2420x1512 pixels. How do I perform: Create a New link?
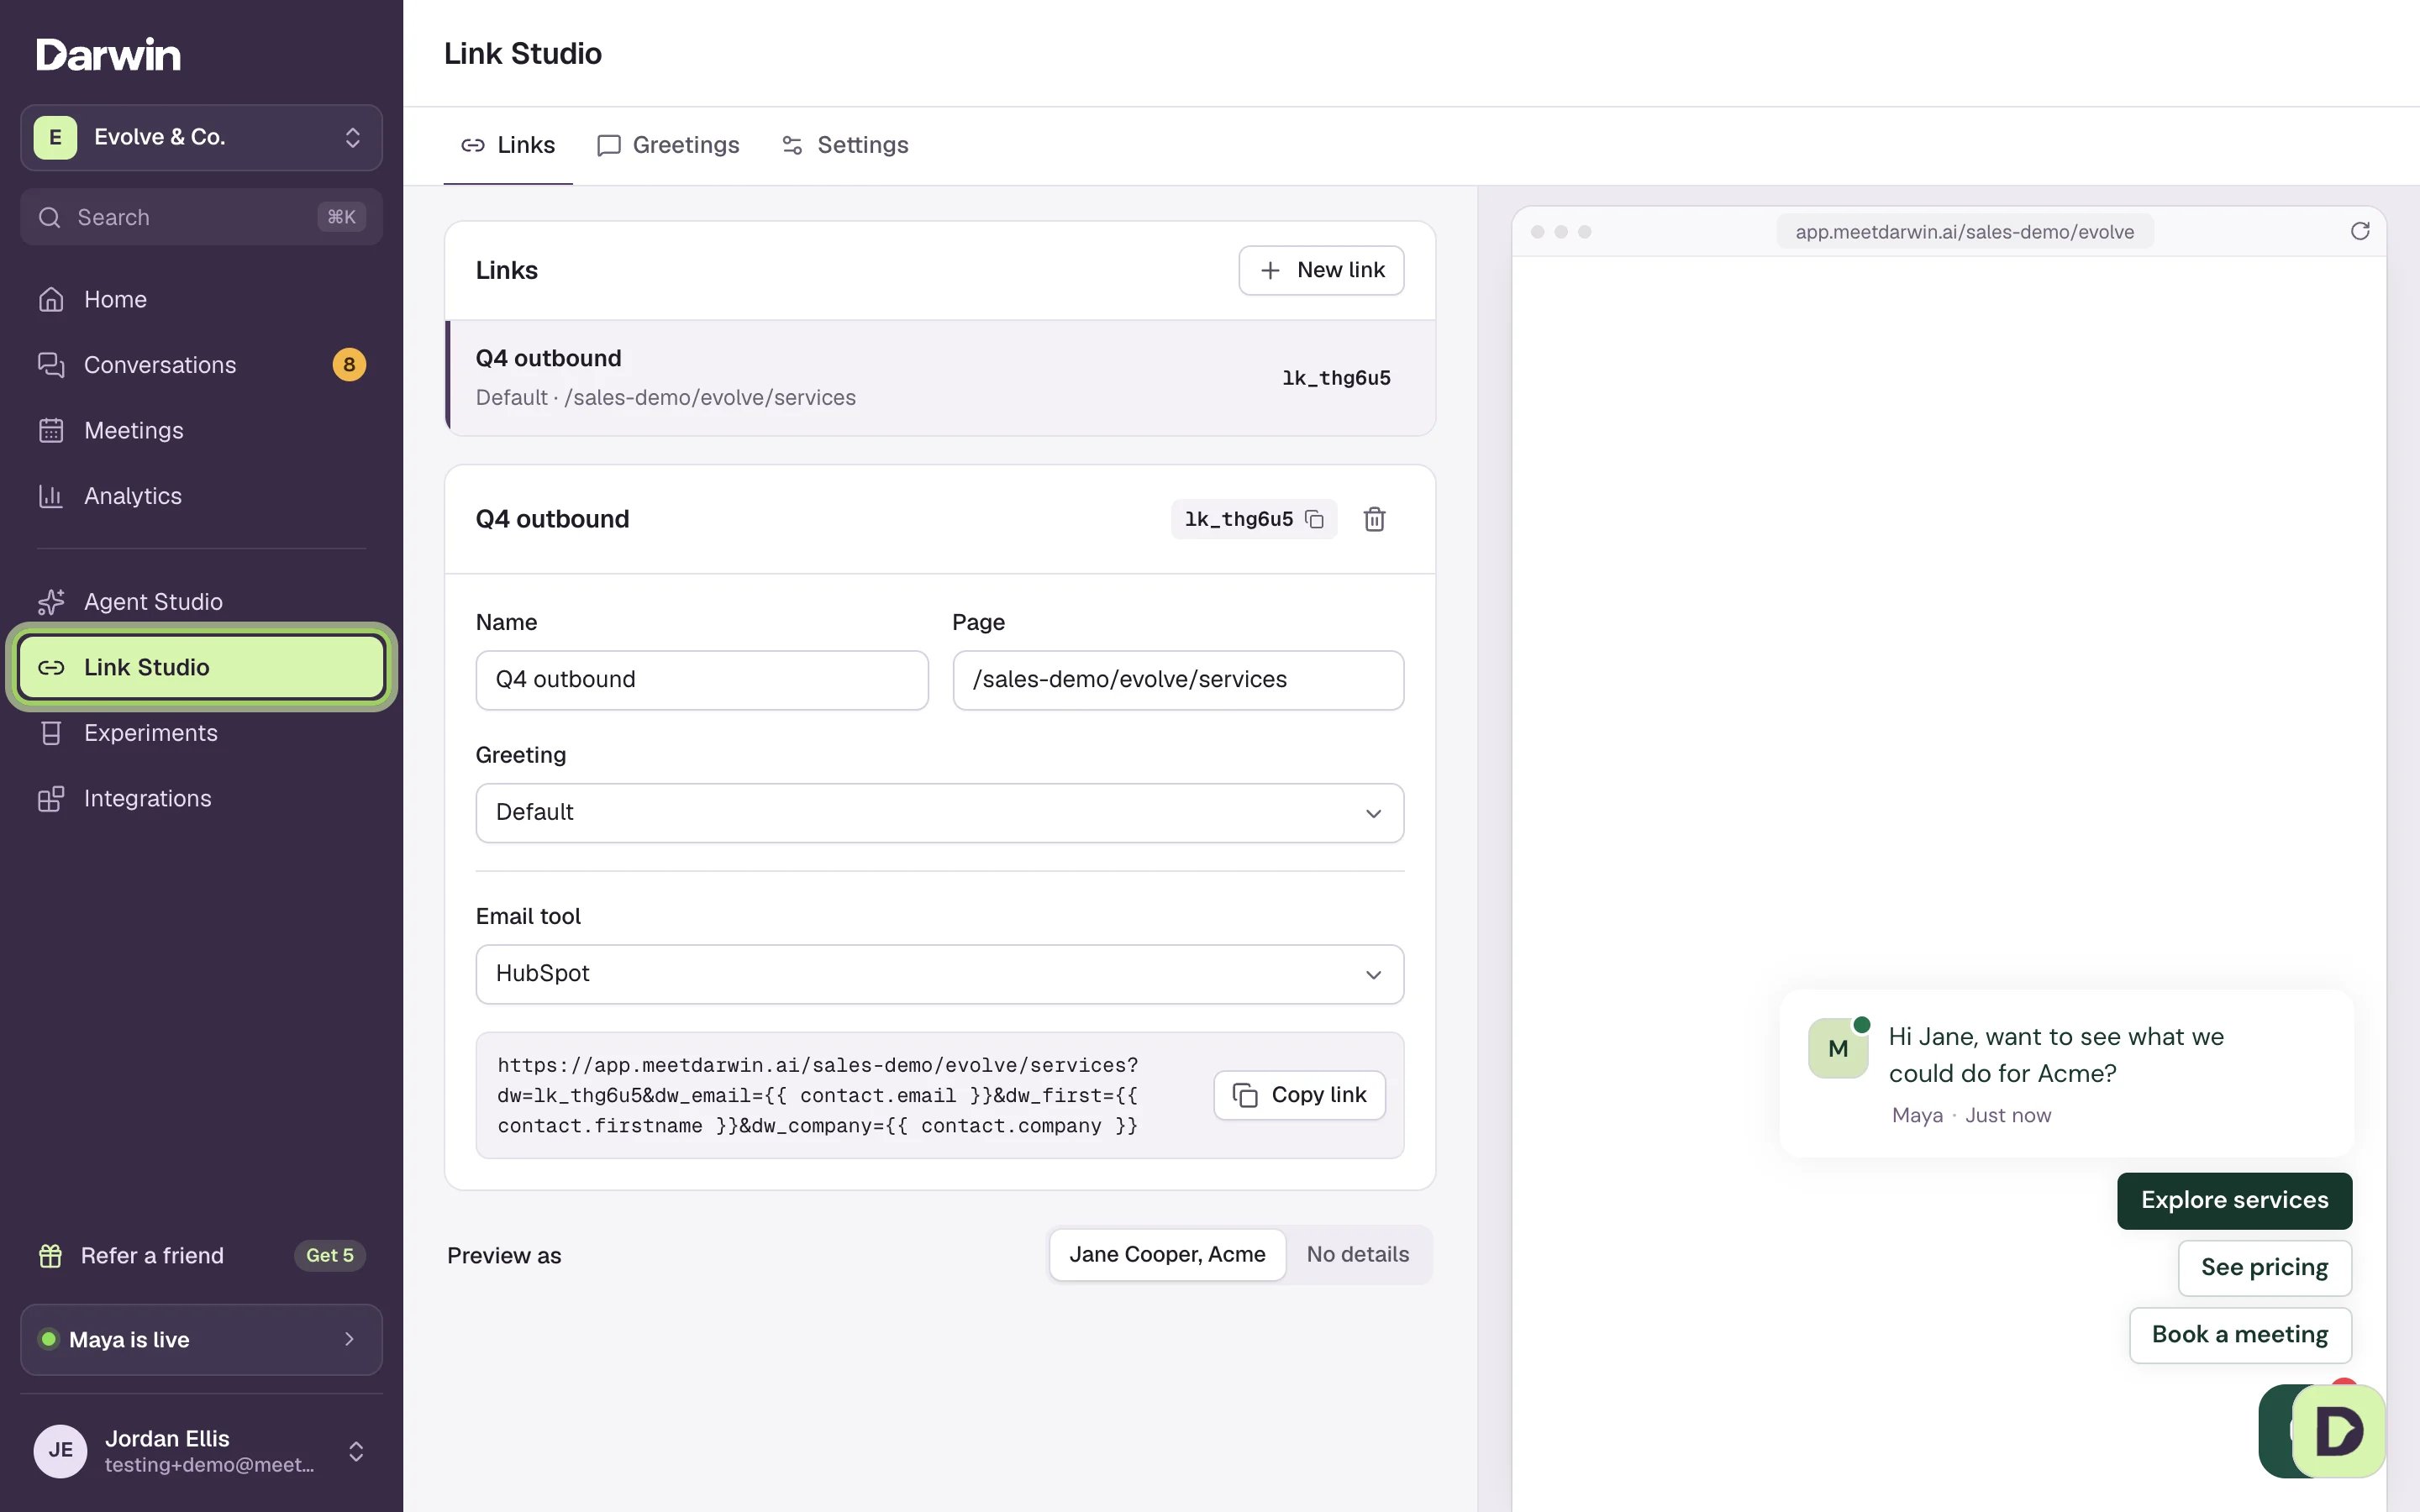coord(1321,270)
